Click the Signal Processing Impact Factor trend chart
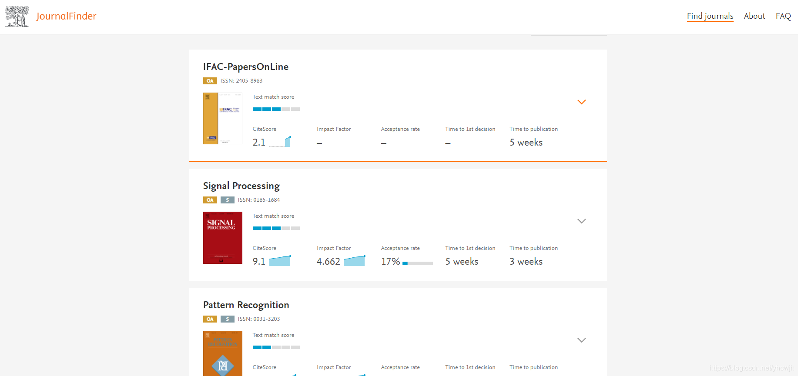 pyautogui.click(x=355, y=261)
